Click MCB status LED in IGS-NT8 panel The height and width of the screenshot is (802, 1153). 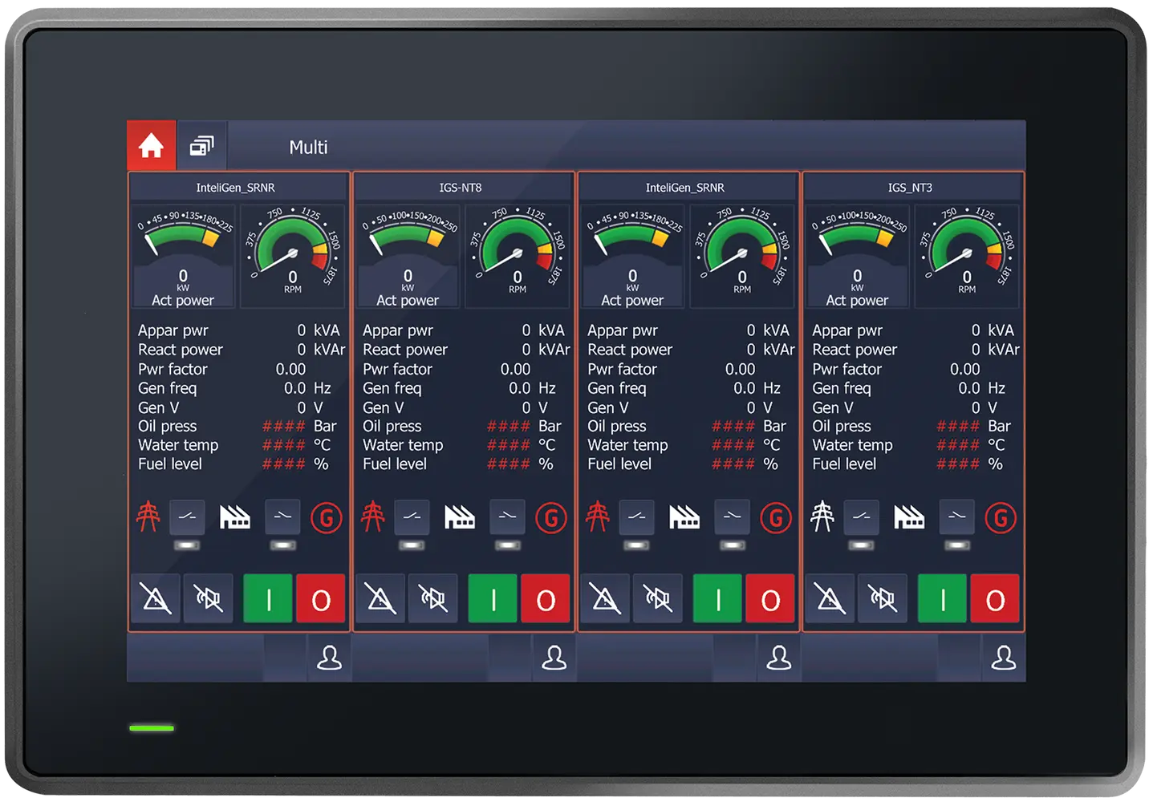click(x=412, y=545)
